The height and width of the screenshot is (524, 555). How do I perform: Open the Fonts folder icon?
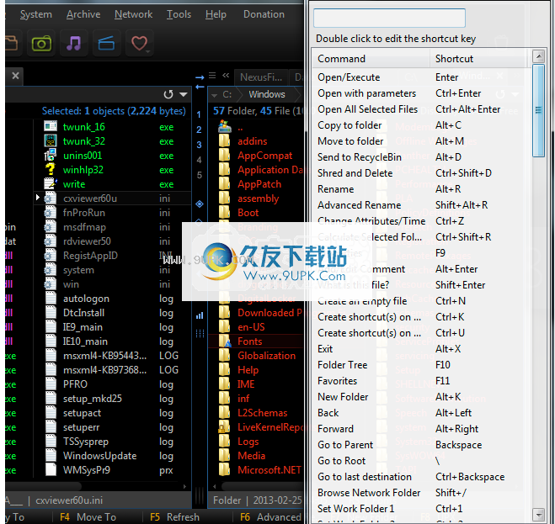pos(224,341)
